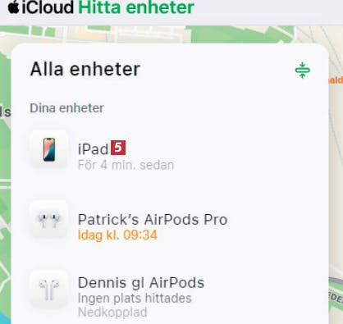Select Dennis gl AirPods thumbnail icon

click(x=49, y=290)
